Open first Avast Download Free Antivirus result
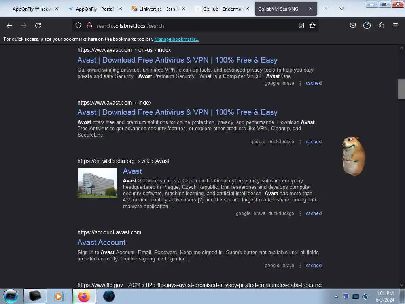The height and width of the screenshot is (304, 405). click(x=177, y=60)
